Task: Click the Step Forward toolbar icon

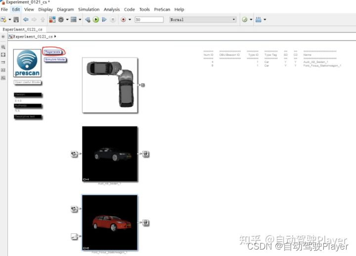Action: [x=104, y=20]
